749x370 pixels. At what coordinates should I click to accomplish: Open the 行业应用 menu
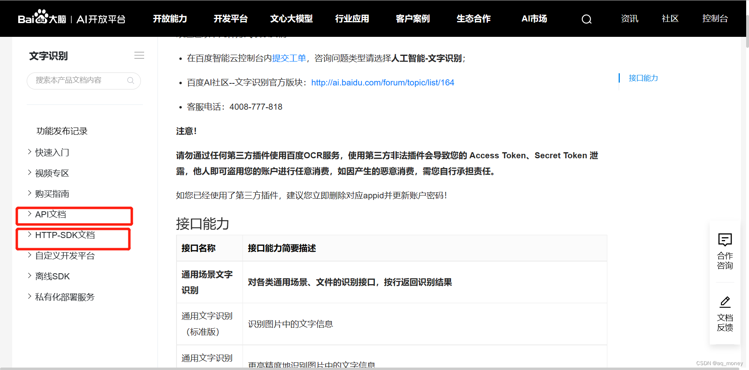[x=352, y=19]
